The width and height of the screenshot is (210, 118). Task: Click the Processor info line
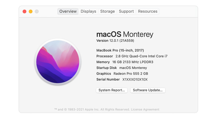tap(132, 56)
